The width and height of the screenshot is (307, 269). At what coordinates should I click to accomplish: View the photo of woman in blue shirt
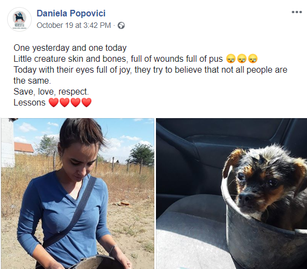pos(78,194)
